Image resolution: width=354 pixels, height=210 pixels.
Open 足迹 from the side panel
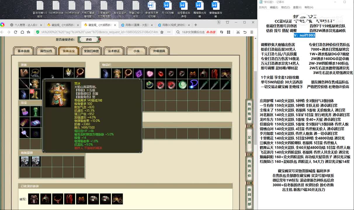click(x=249, y=139)
